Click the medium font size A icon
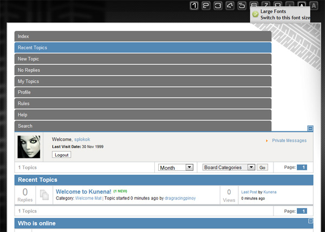This screenshot has height=232, width=325. click(302, 6)
